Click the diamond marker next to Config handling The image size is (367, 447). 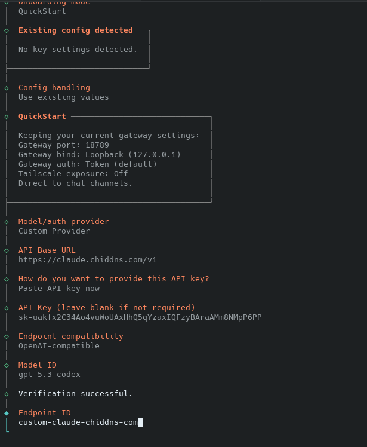pyautogui.click(x=7, y=88)
